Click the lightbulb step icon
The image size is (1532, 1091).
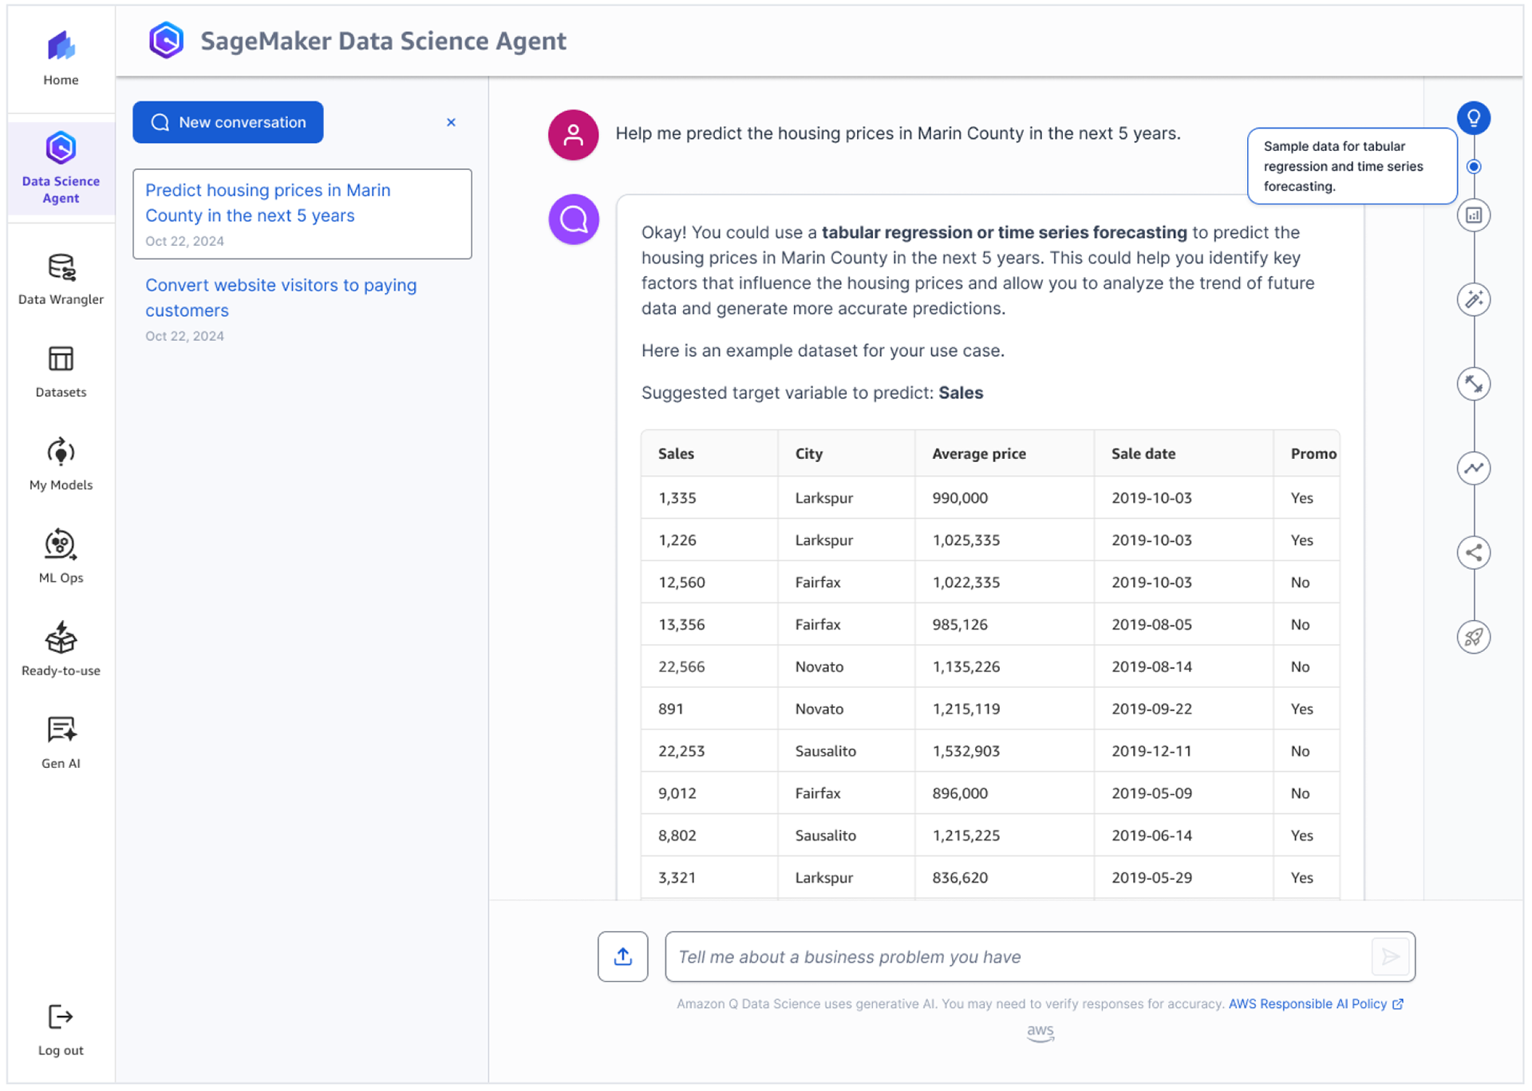[x=1473, y=118]
